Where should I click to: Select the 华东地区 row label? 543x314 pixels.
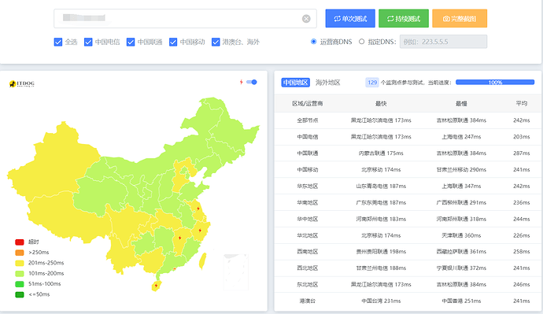pyautogui.click(x=308, y=186)
